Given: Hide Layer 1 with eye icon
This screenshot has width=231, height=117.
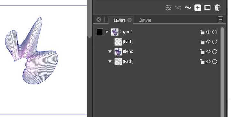Looking at the screenshot, I should pyautogui.click(x=208, y=32).
